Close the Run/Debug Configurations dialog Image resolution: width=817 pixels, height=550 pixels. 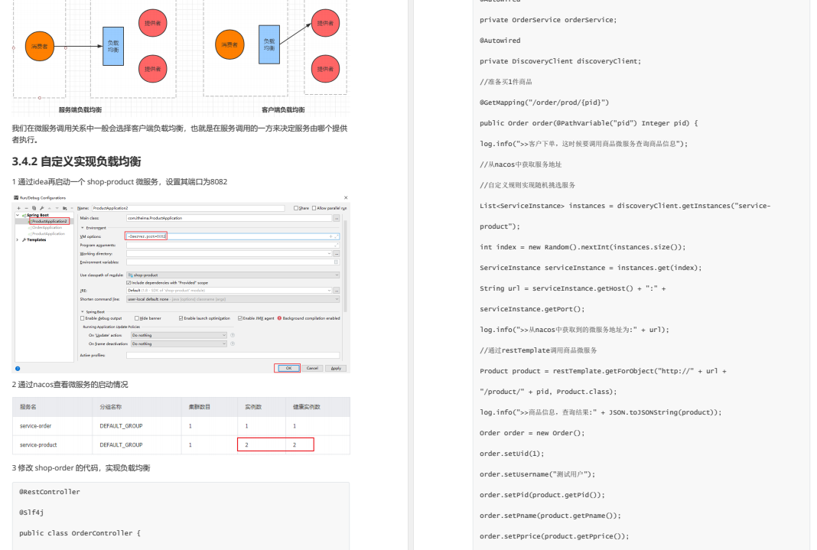pos(346,198)
